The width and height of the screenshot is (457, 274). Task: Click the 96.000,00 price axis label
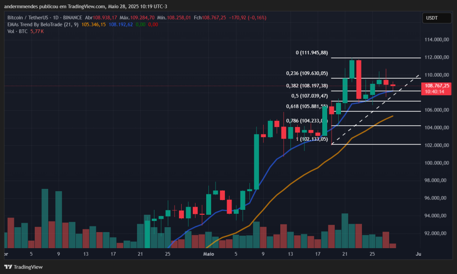[x=436, y=198]
